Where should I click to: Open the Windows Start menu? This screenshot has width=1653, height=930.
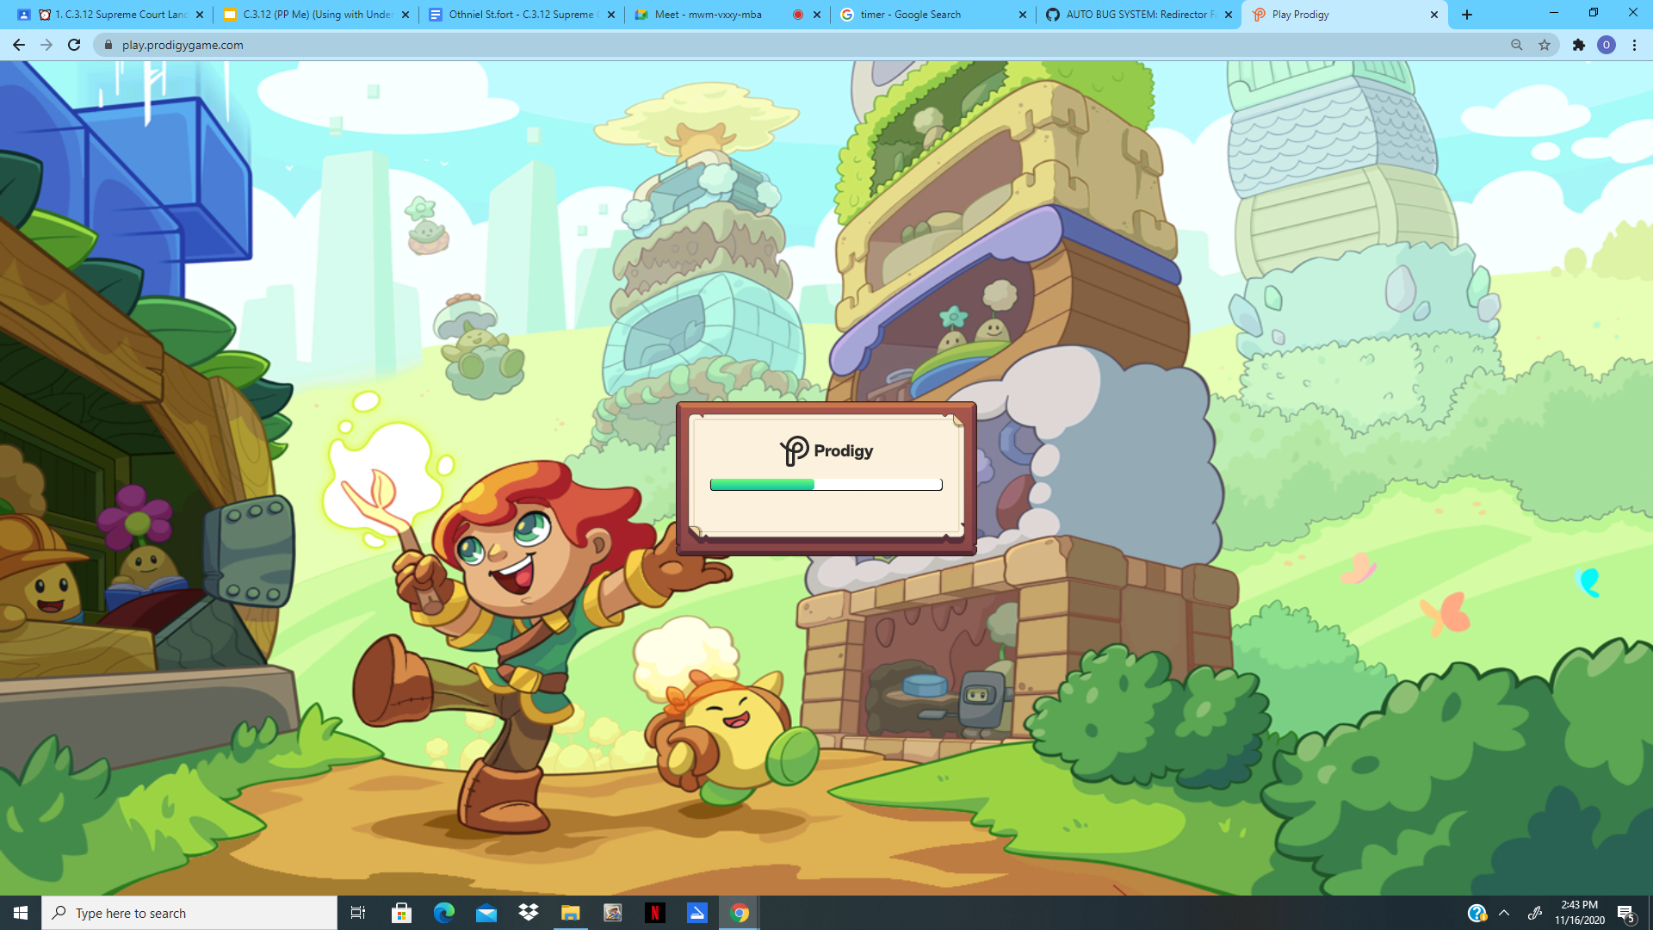18,913
